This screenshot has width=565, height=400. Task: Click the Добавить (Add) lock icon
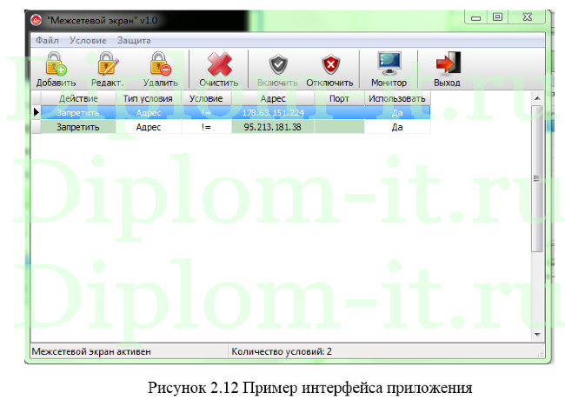pyautogui.click(x=56, y=65)
